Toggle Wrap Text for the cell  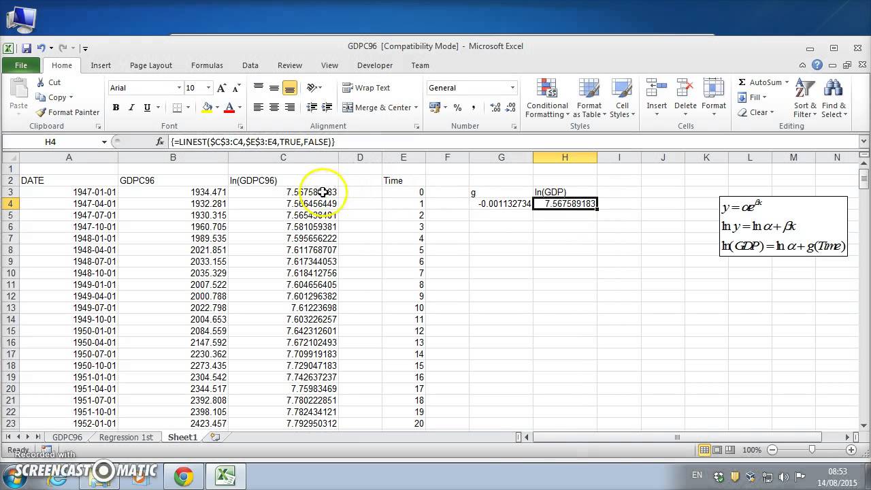pyautogui.click(x=366, y=88)
